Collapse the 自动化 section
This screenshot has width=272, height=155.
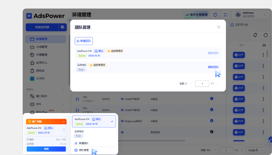(x=63, y=90)
